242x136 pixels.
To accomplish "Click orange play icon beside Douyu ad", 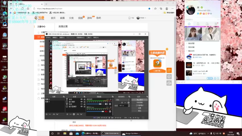I will [169, 70].
